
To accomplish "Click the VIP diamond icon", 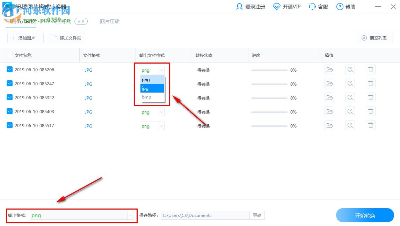I will [277, 7].
